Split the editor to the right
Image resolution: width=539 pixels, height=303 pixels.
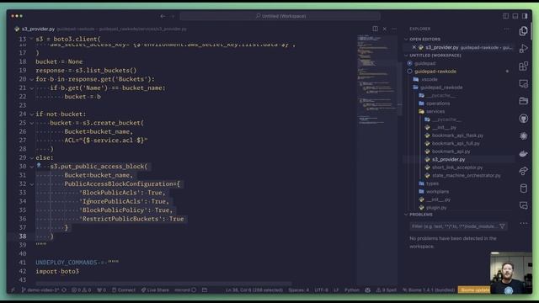(x=375, y=29)
